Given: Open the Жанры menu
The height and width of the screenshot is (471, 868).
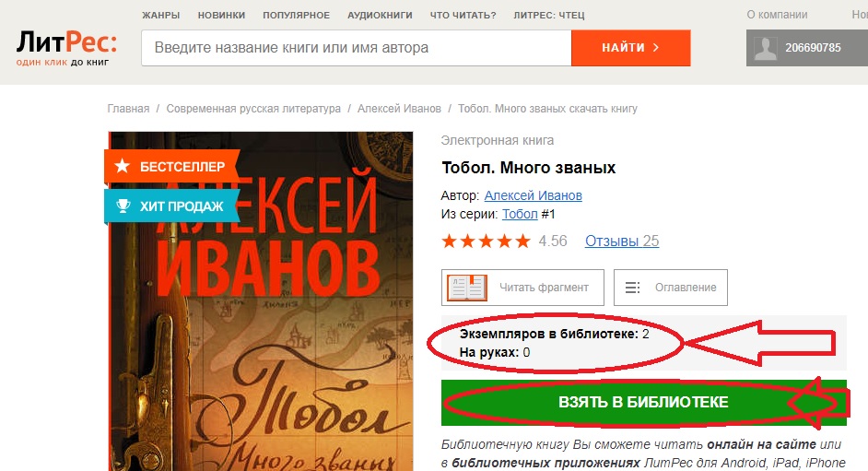Looking at the screenshot, I should pos(160,15).
